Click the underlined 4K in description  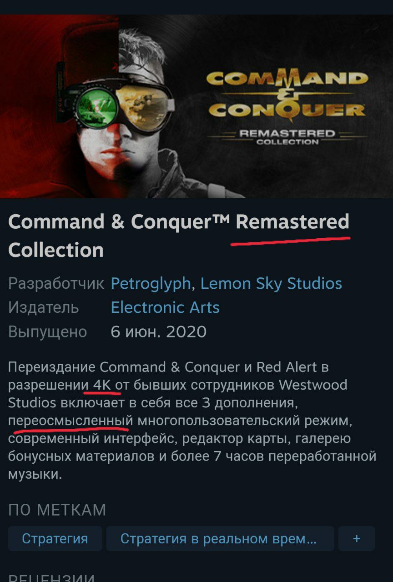(102, 385)
